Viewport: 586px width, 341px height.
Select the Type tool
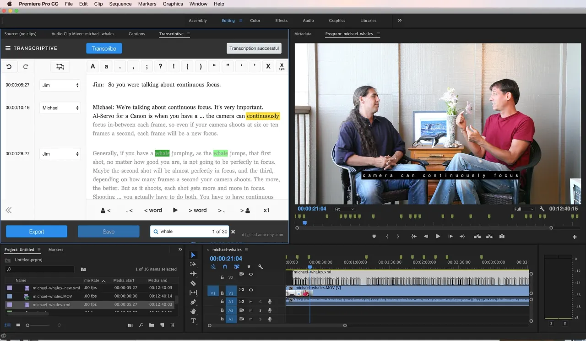(x=193, y=321)
